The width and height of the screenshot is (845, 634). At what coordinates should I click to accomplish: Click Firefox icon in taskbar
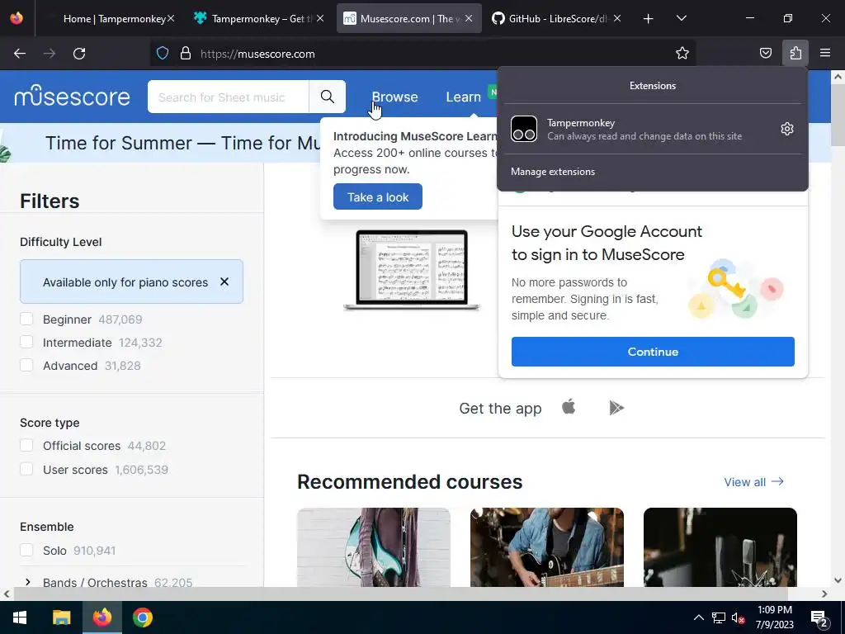click(x=101, y=617)
